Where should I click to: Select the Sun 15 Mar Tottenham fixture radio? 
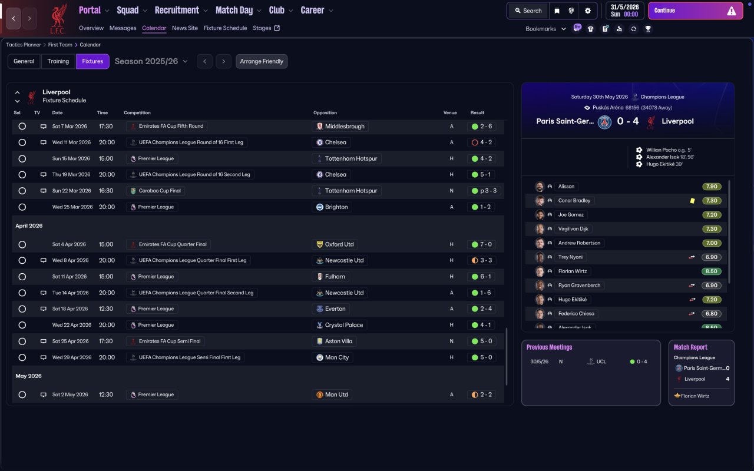[x=22, y=159]
